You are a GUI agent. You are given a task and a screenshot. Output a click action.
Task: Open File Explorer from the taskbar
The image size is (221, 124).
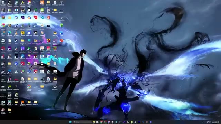94,122
